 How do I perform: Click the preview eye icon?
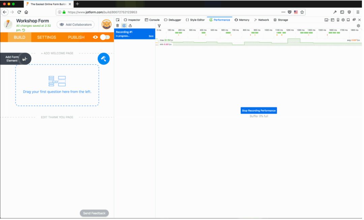coord(95,37)
